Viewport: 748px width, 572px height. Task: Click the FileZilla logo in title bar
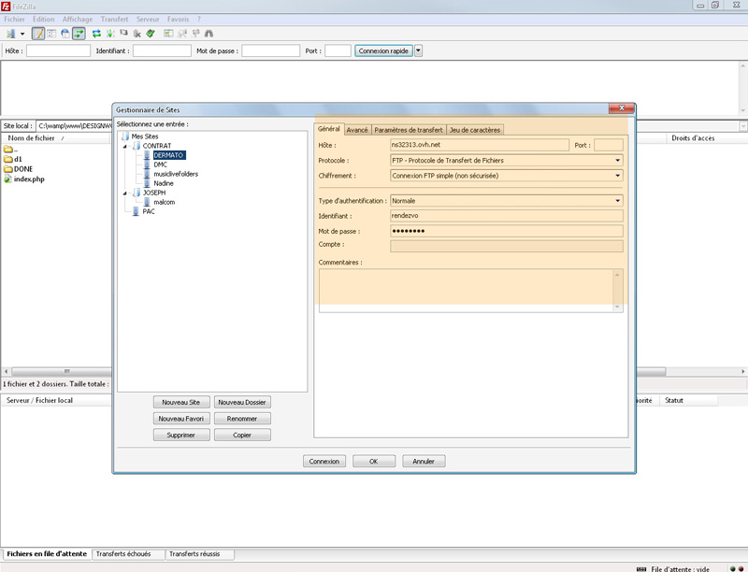coord(6,7)
